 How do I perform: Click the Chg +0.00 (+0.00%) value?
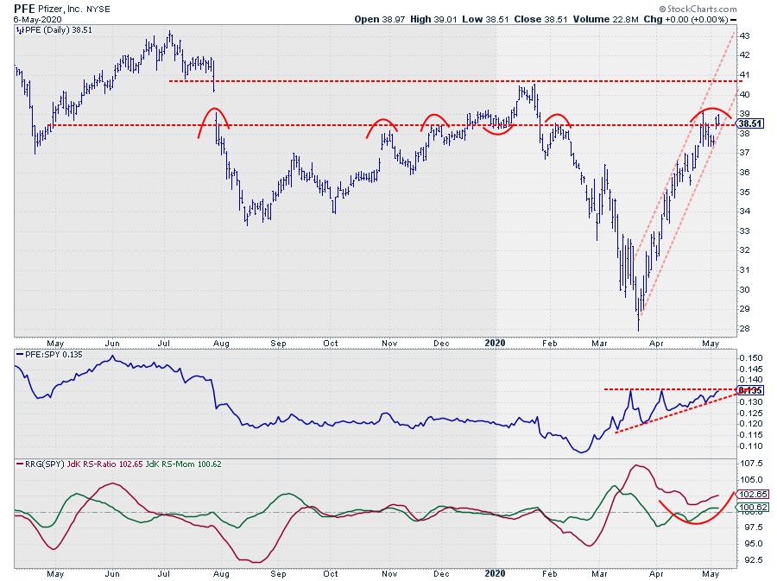(x=704, y=20)
